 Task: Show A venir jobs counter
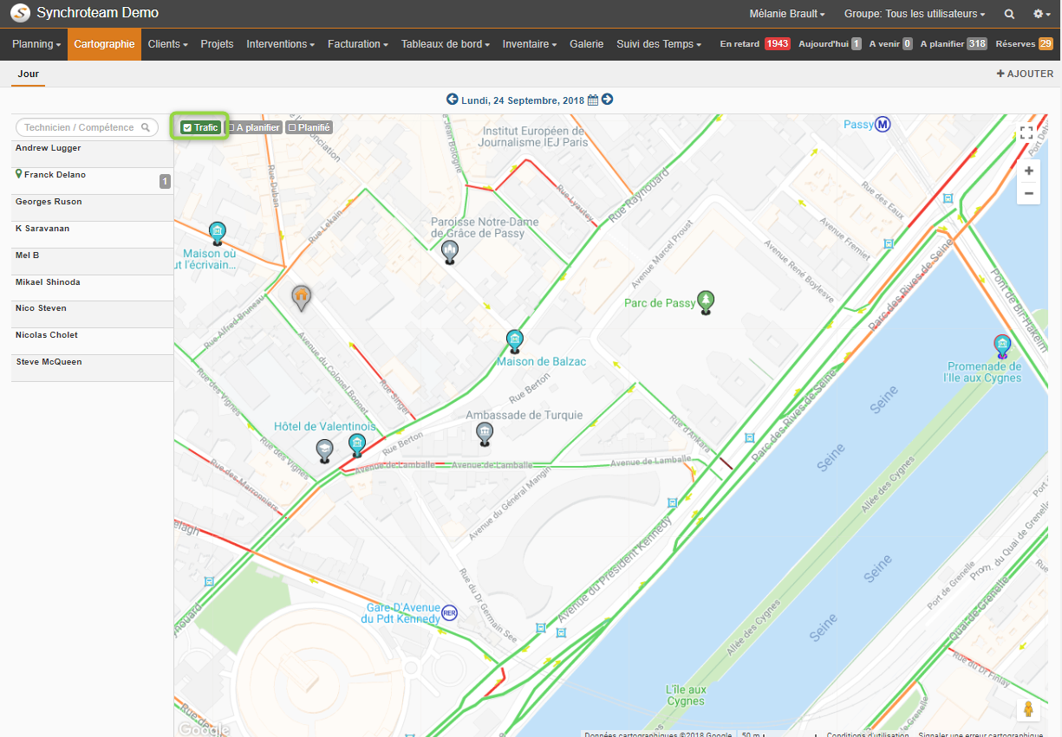[891, 44]
